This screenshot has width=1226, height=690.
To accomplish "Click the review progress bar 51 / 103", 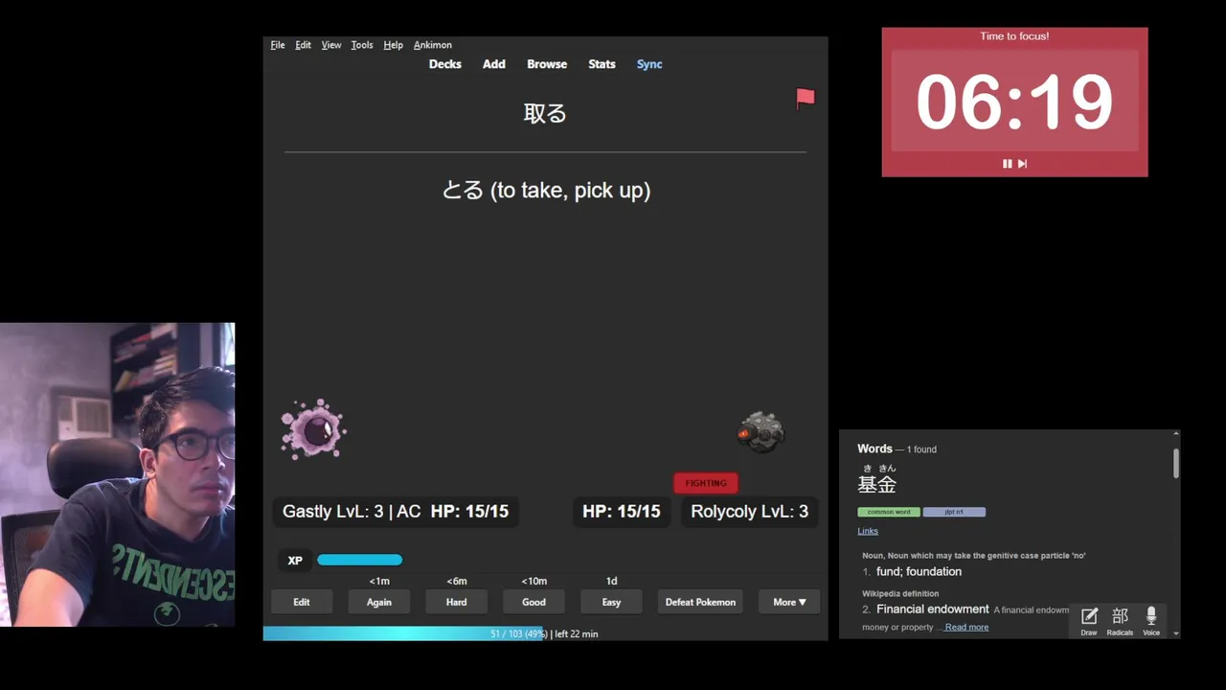I will 545,633.
